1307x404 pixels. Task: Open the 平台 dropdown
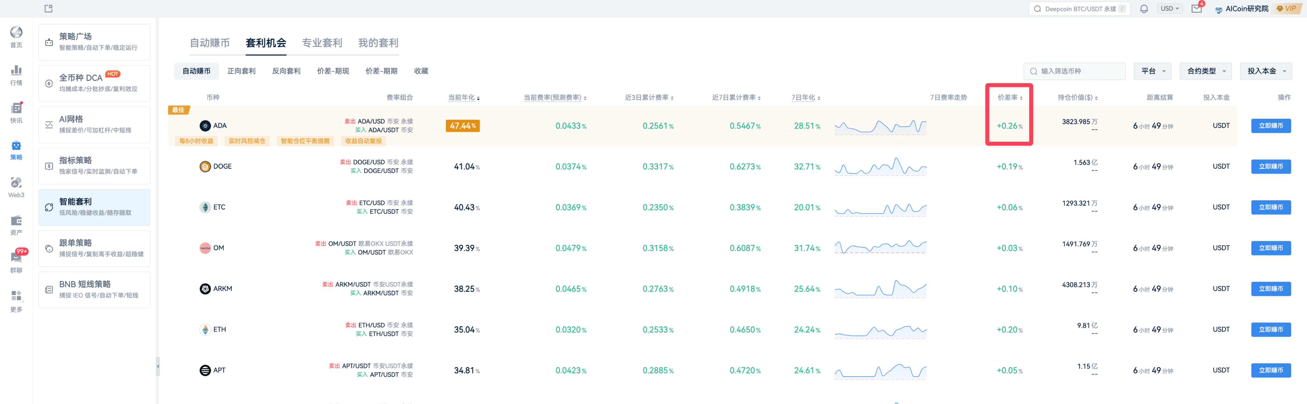(x=1153, y=71)
